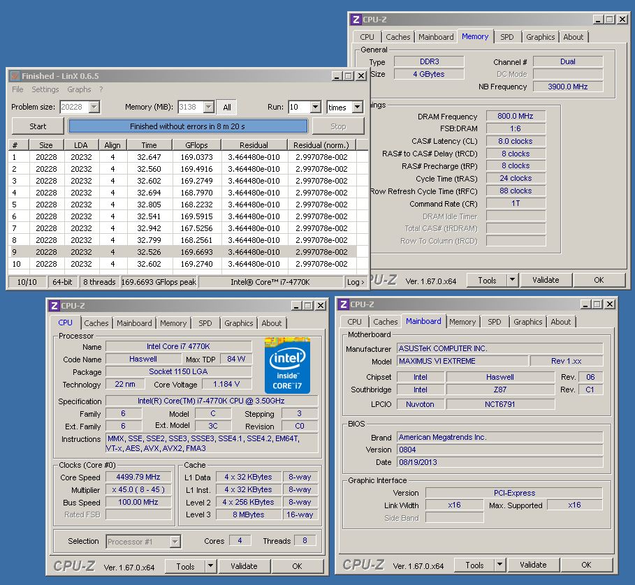Open the Log panel button in LinX
The image size is (635, 585).
point(356,282)
